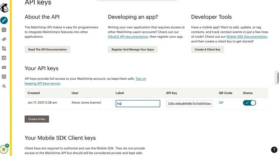Click the User column header

click(75, 93)
